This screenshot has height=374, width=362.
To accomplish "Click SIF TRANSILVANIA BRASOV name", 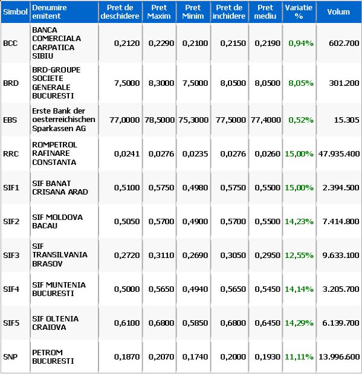I will pos(60,255).
